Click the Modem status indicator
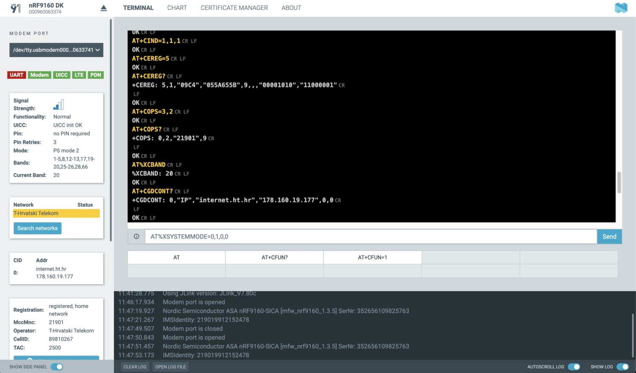 39,75
